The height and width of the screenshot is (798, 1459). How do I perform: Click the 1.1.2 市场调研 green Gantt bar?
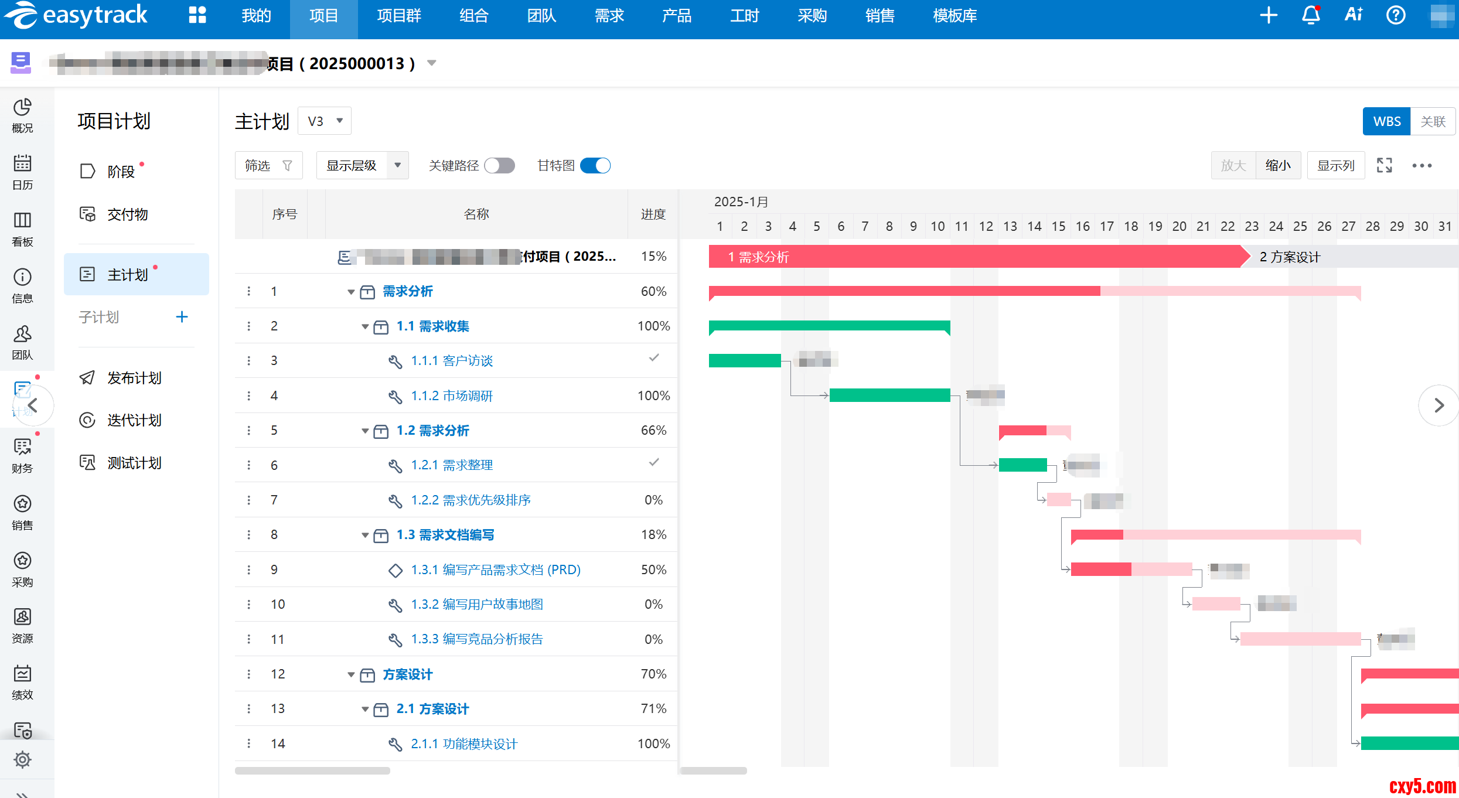(889, 395)
